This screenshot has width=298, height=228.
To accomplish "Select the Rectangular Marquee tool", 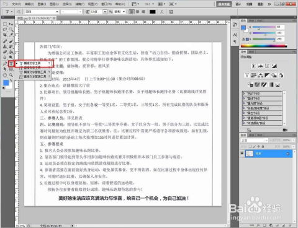I will tap(5, 24).
